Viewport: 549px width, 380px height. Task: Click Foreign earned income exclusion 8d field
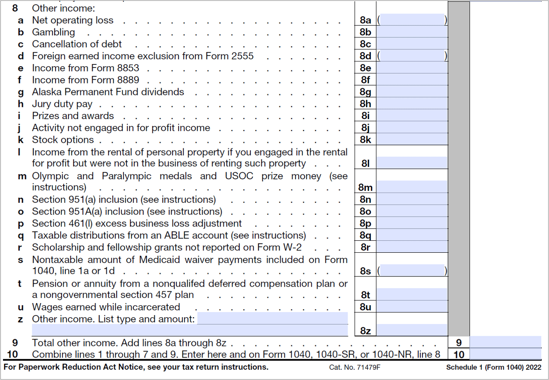tap(412, 56)
